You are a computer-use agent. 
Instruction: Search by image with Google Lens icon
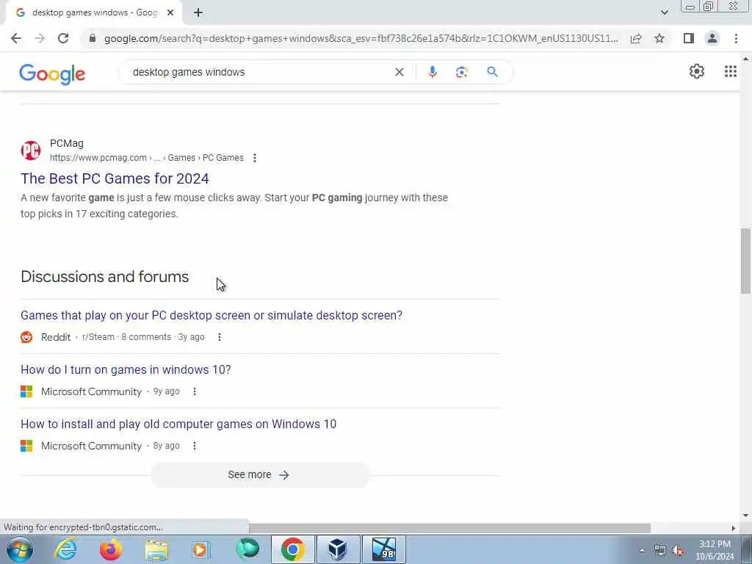click(461, 72)
